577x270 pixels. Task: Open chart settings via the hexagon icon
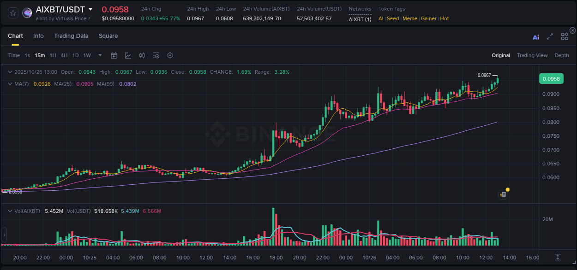pos(169,55)
